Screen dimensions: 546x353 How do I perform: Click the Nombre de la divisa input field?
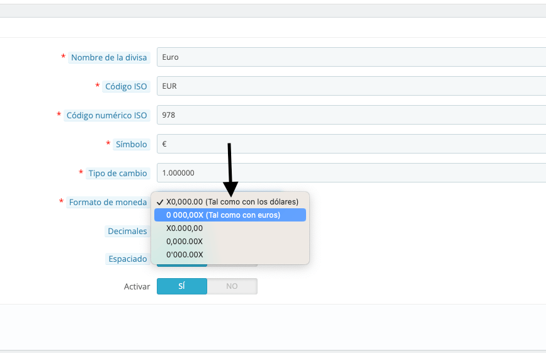pyautogui.click(x=351, y=57)
